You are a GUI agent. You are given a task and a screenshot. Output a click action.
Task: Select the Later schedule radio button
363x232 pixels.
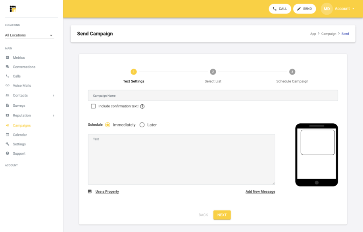(x=142, y=125)
